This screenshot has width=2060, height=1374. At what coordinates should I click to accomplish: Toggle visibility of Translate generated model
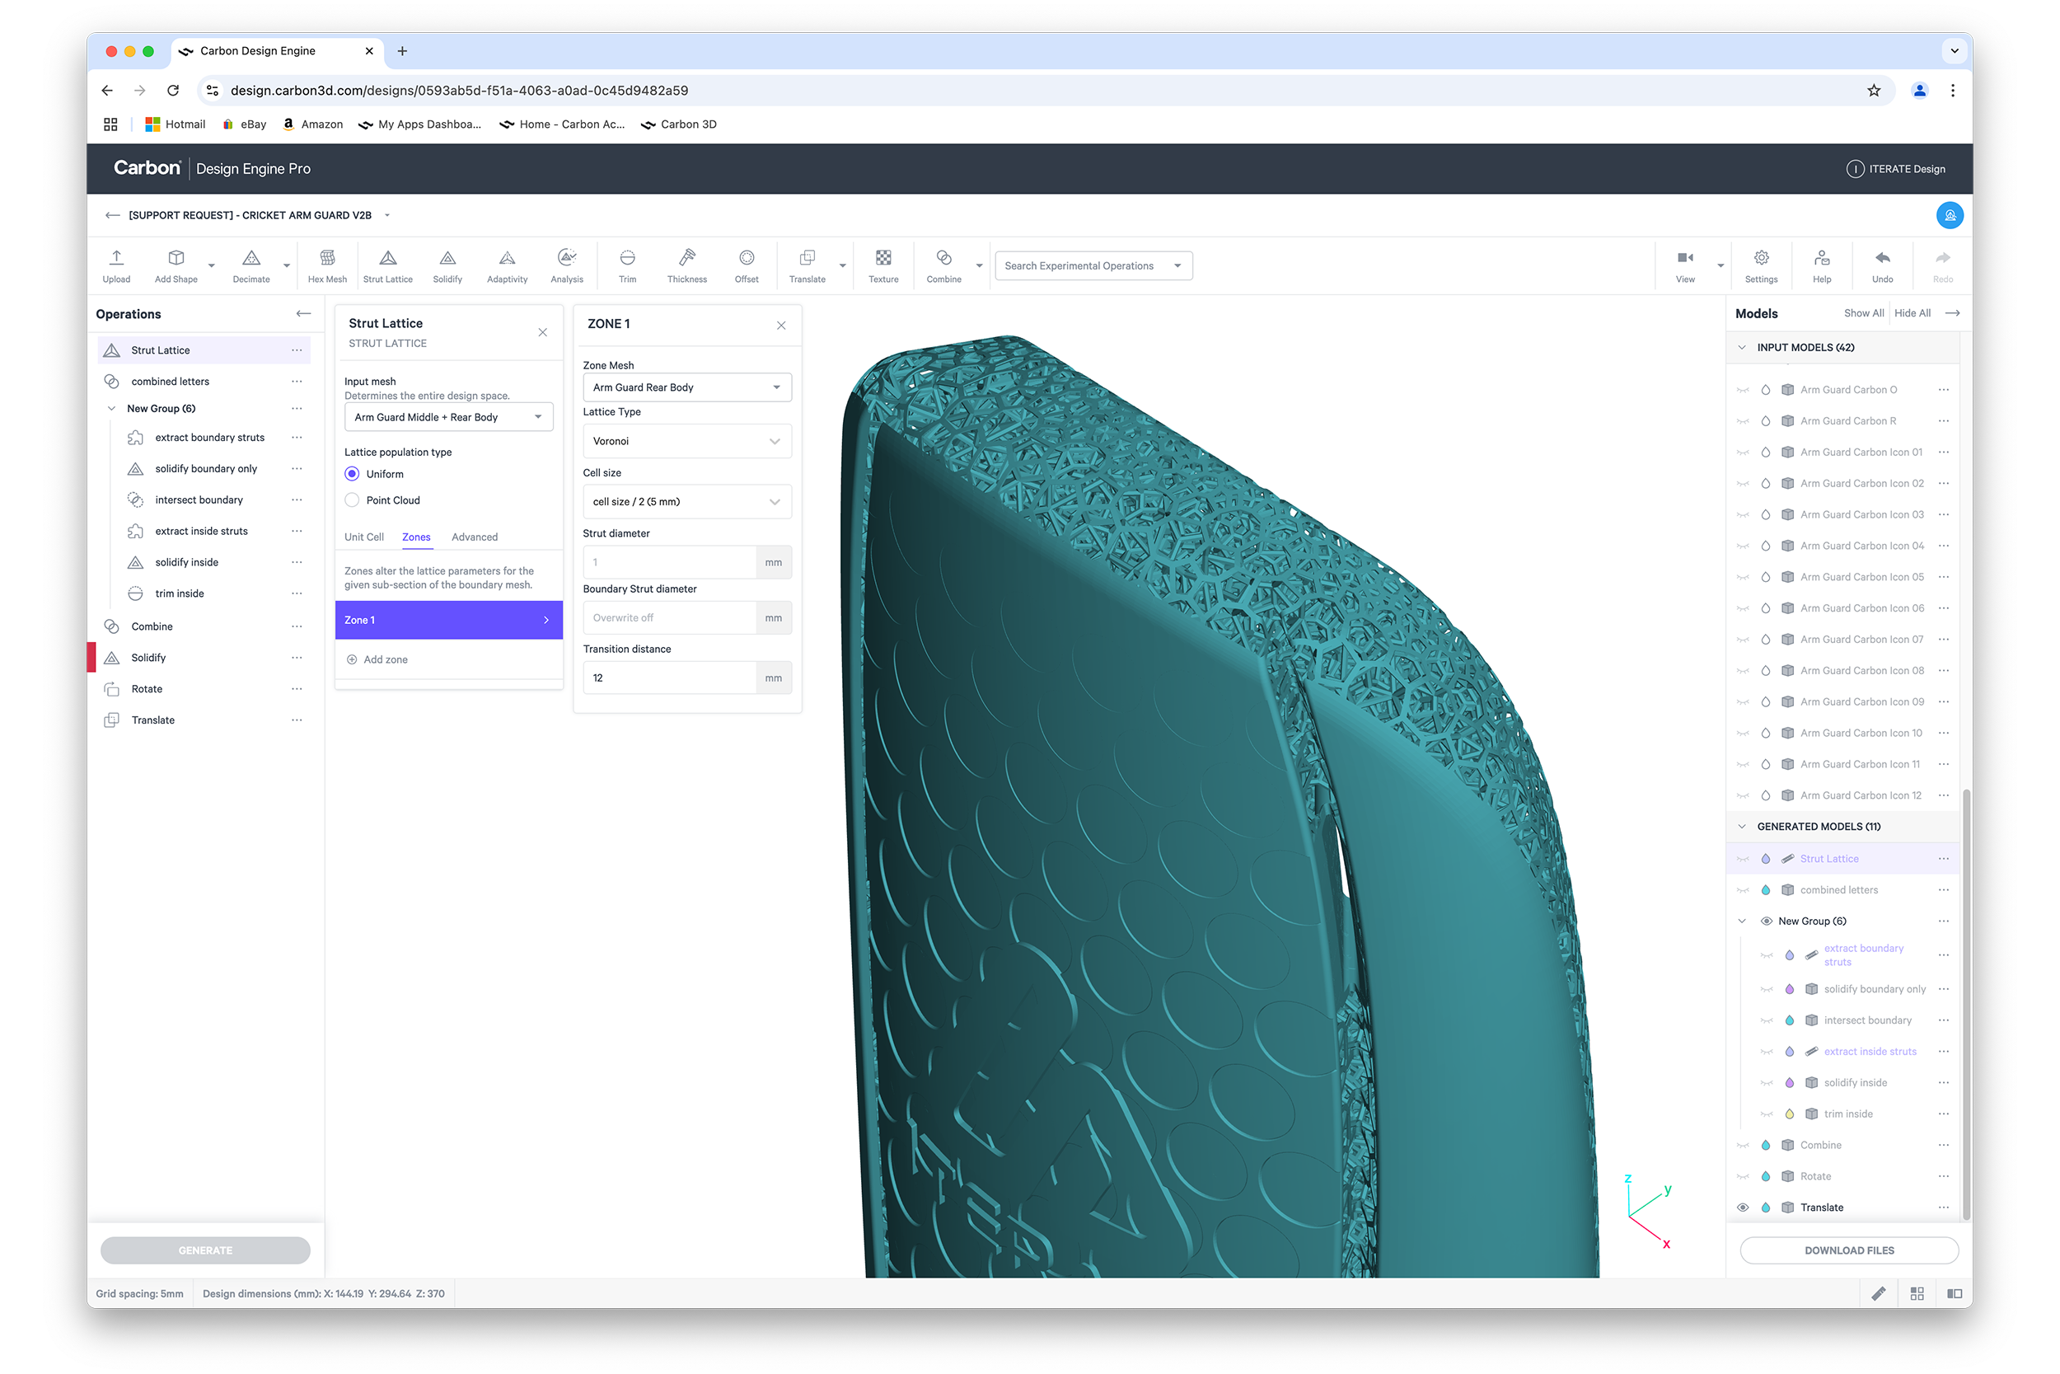tap(1743, 1208)
